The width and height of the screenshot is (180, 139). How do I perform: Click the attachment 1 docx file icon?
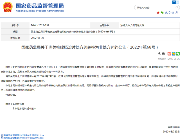coord(2,135)
